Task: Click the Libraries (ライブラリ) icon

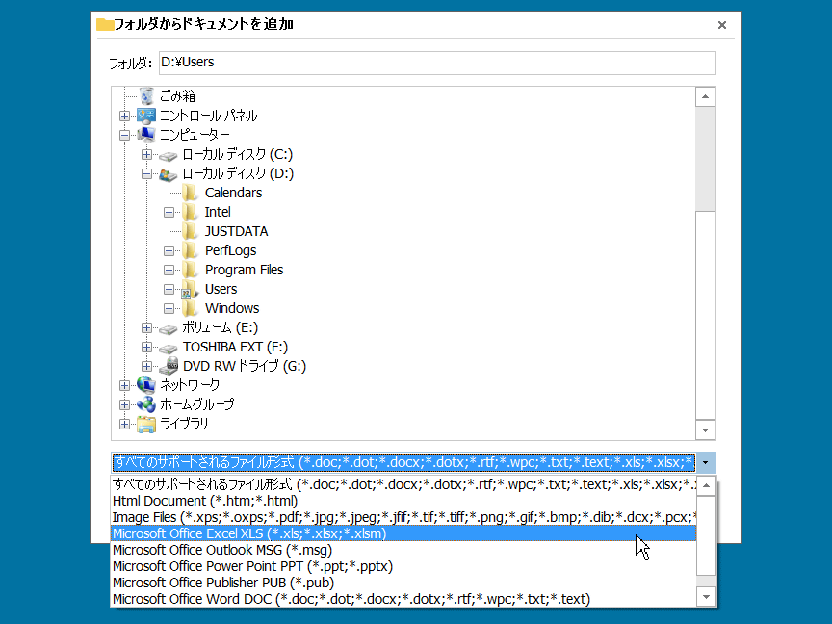Action: [146, 424]
